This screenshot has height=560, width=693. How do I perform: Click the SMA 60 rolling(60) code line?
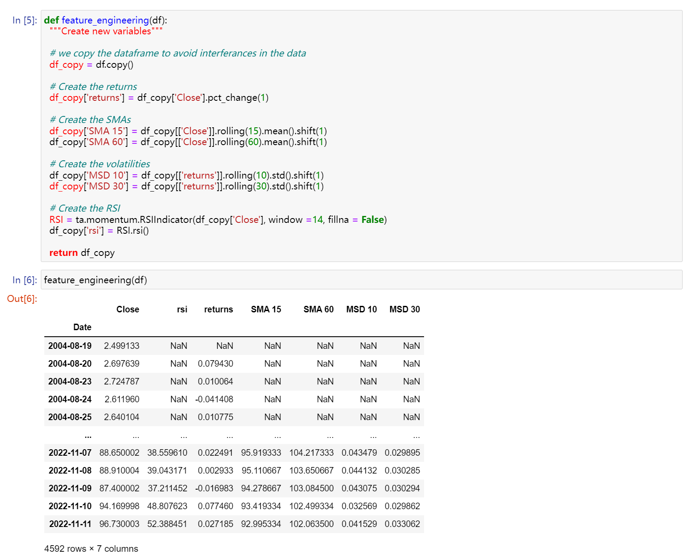pyautogui.click(x=188, y=142)
